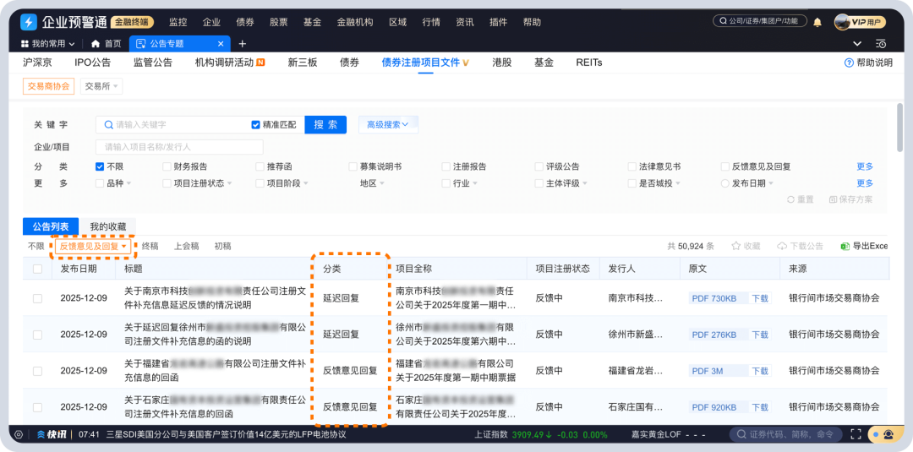The height and width of the screenshot is (452, 913).
Task: Click the 帮助说明 help icon
Action: tap(849, 63)
